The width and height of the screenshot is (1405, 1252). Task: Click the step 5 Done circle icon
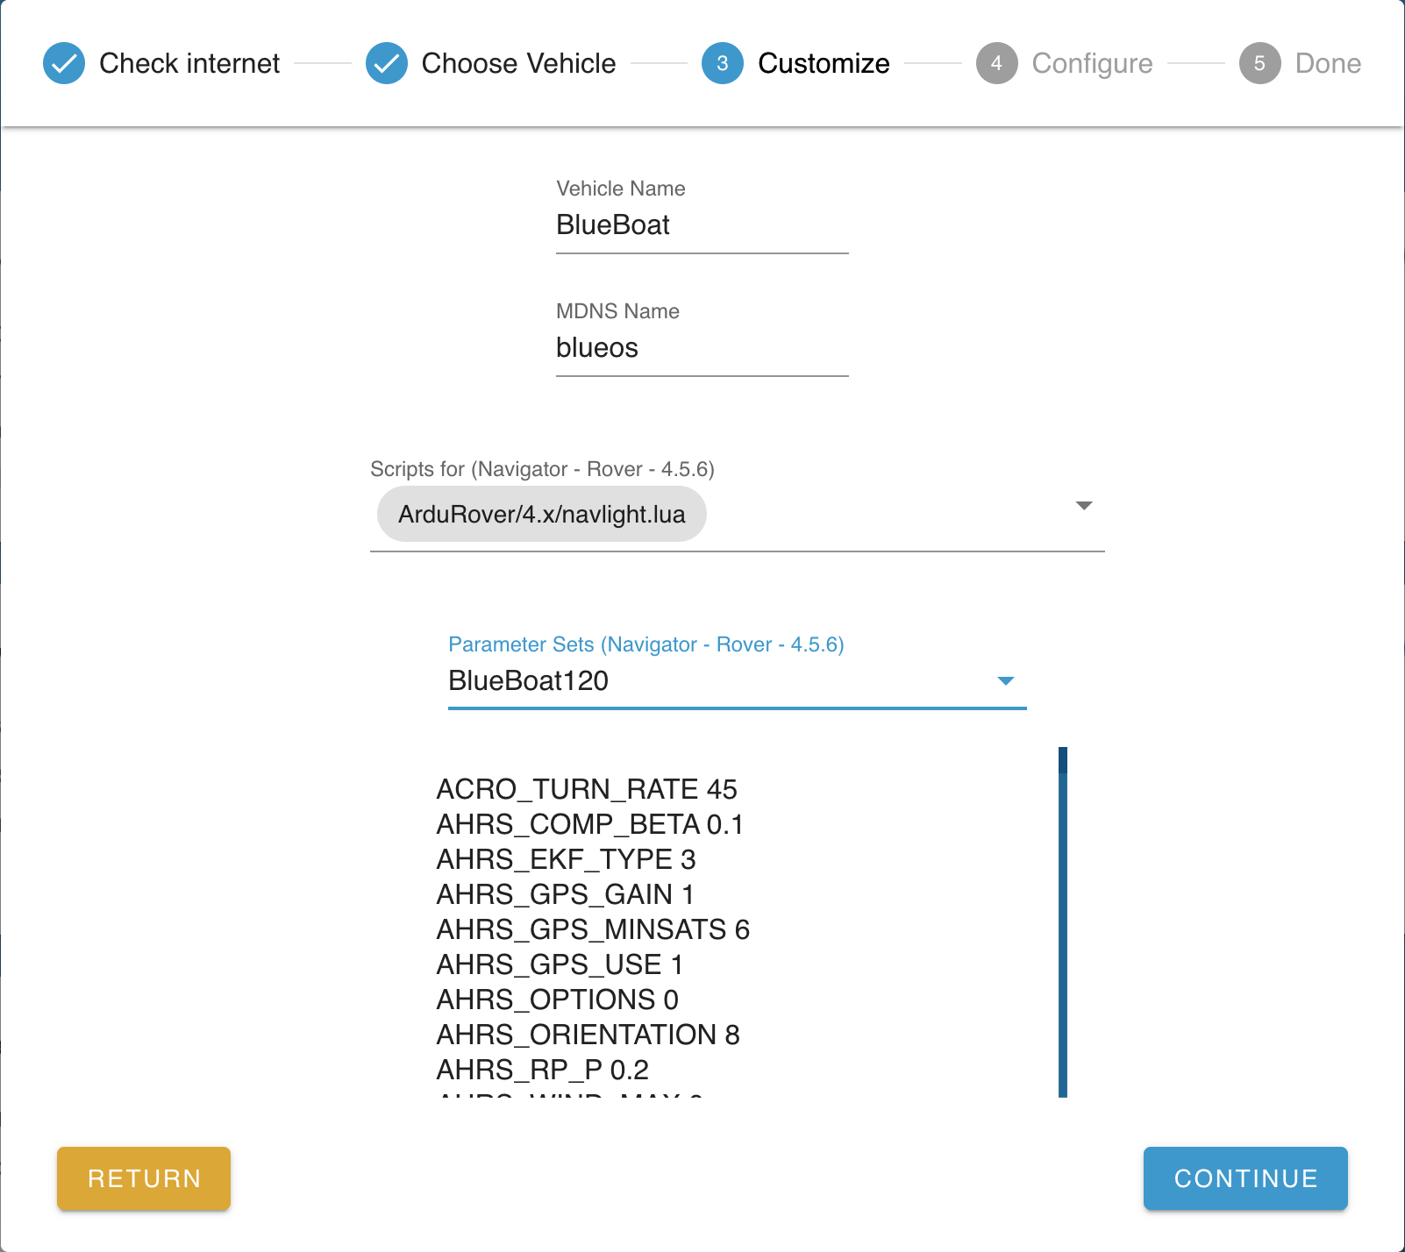pos(1260,63)
